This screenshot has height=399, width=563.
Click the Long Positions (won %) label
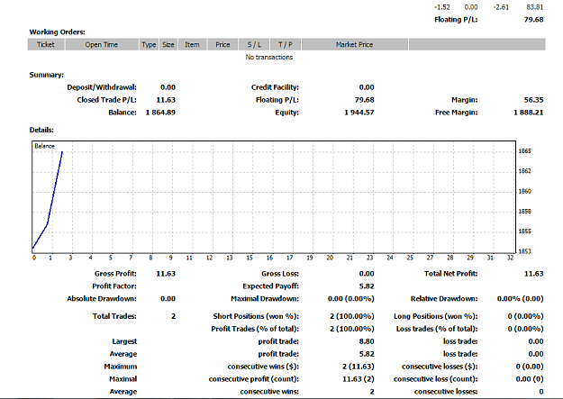pyautogui.click(x=436, y=316)
